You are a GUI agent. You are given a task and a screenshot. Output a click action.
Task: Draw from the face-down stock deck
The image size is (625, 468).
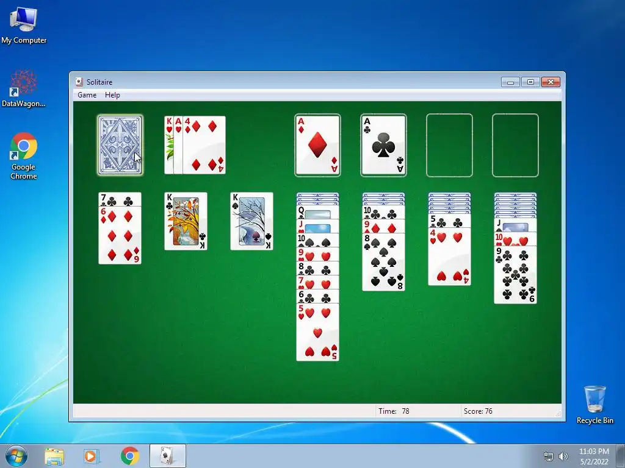click(x=120, y=145)
